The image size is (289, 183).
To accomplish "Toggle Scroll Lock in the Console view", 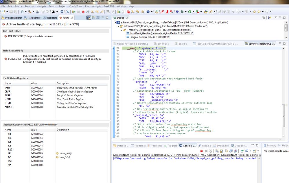I will click(x=222, y=151).
